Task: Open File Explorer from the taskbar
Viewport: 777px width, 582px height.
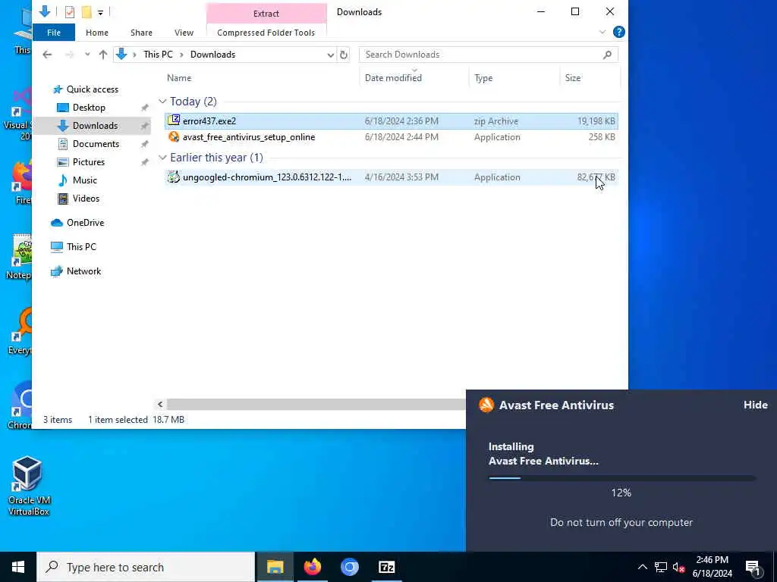Action: click(x=275, y=567)
